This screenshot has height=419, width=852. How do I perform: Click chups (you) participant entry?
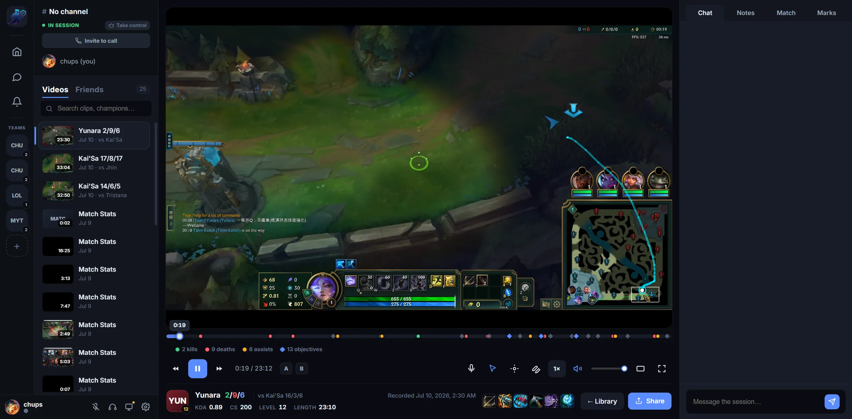[96, 61]
